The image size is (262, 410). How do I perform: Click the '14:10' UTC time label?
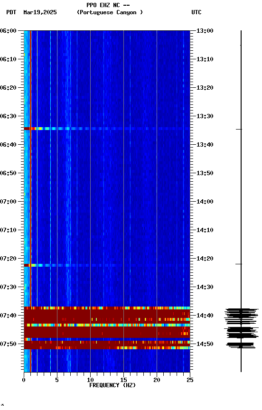205,230
